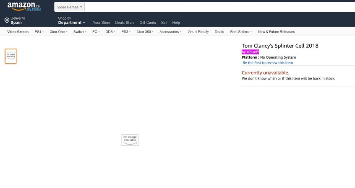The width and height of the screenshot is (355, 188).
Task: Click Be the first to review this item
Action: [268, 63]
